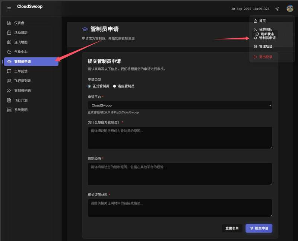298x241 pixels.
Task: Choose 退出登录 in the user dropdown
Action: tap(272, 57)
